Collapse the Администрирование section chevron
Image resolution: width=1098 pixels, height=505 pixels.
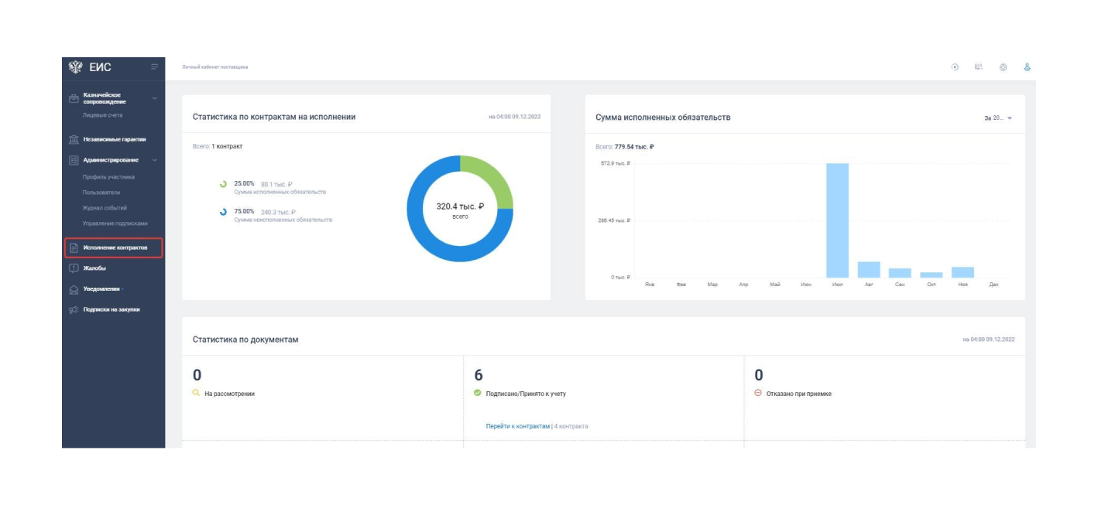pyautogui.click(x=154, y=160)
